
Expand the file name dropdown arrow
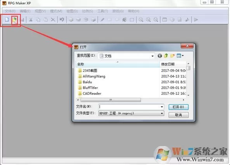[162, 107]
